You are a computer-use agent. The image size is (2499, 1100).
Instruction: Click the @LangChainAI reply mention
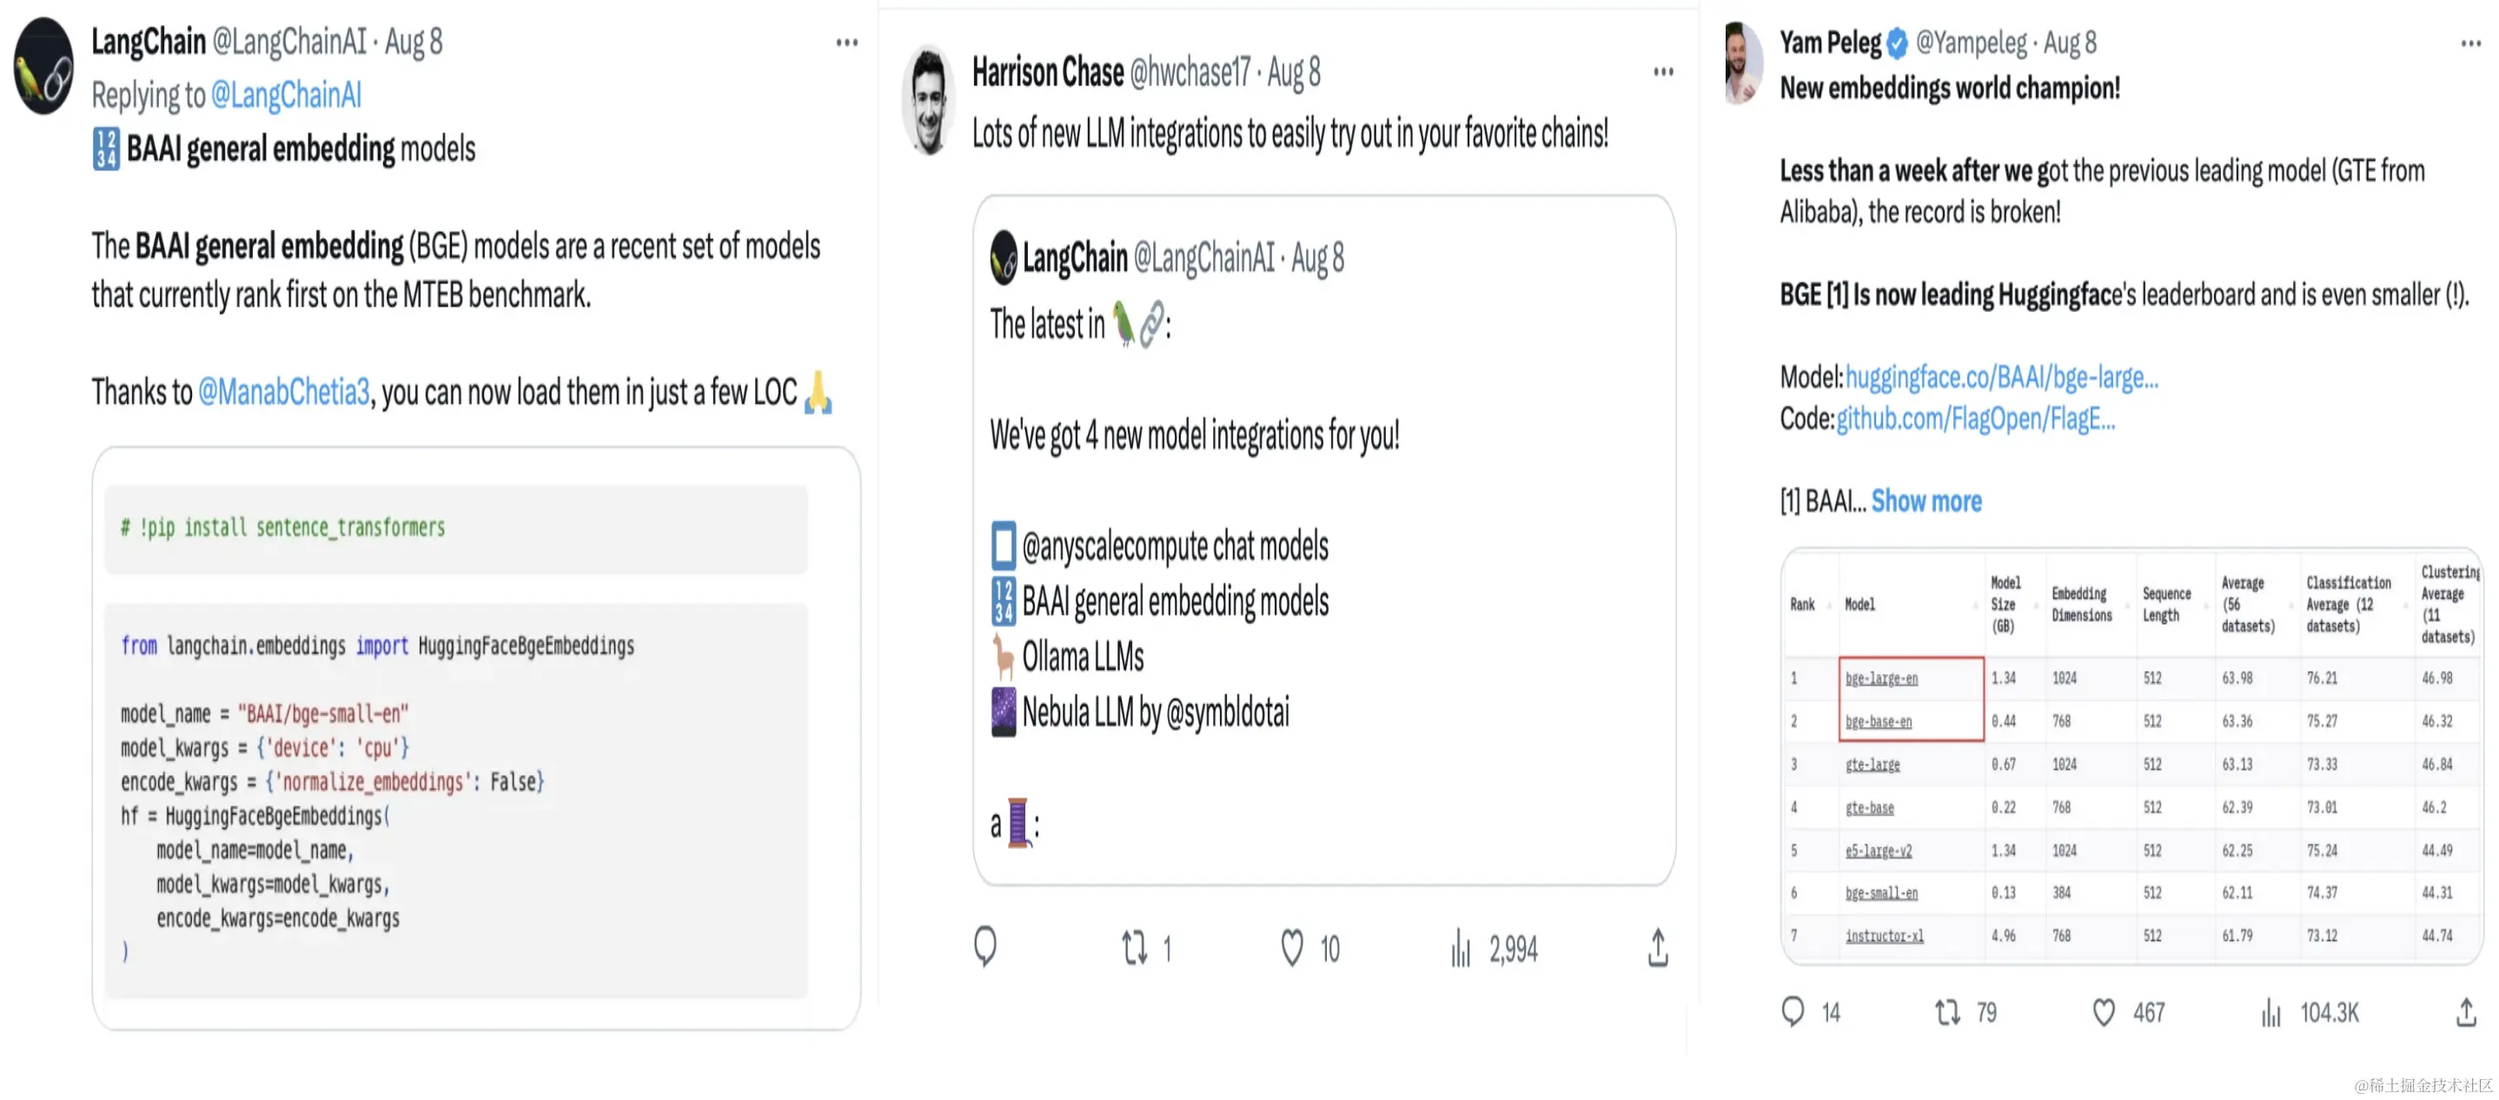pos(285,95)
